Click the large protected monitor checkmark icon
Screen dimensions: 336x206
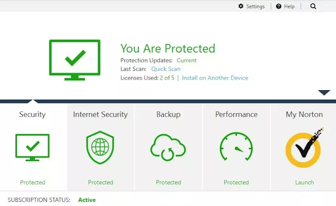click(x=74, y=60)
